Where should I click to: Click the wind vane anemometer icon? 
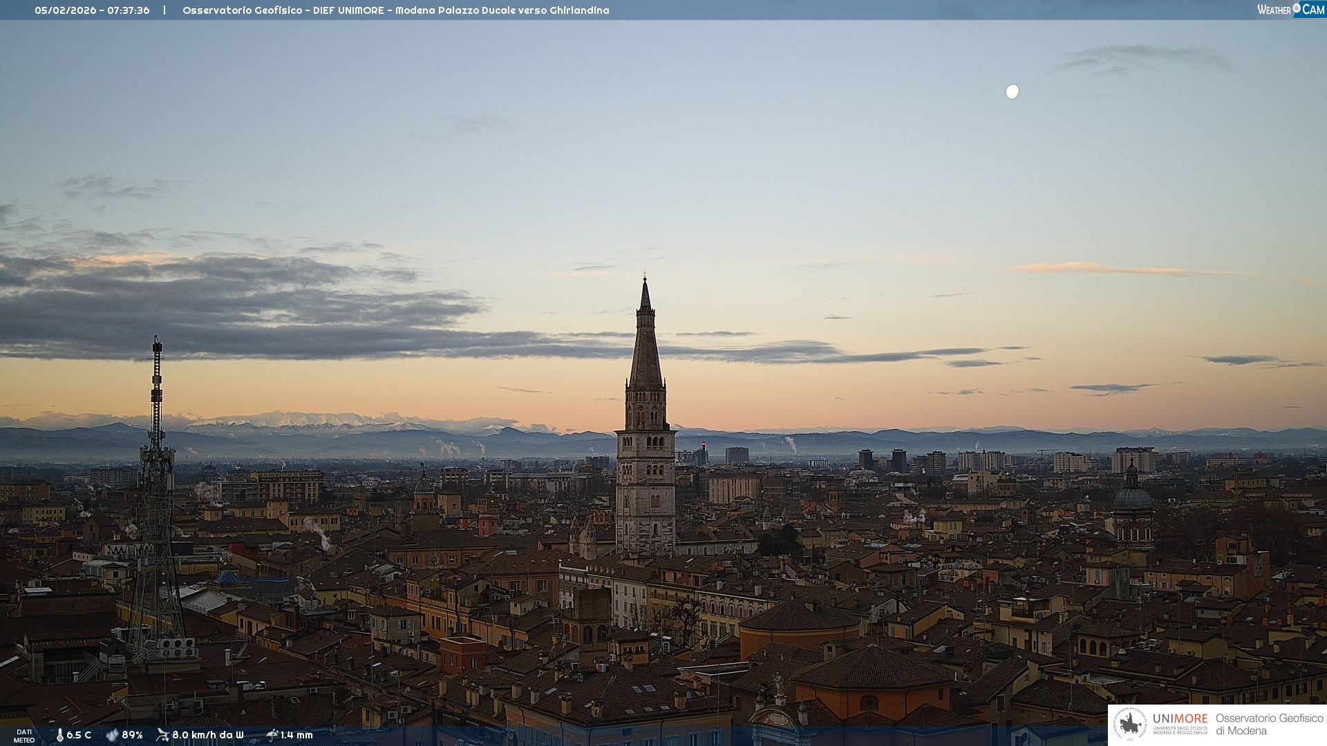[x=162, y=735]
